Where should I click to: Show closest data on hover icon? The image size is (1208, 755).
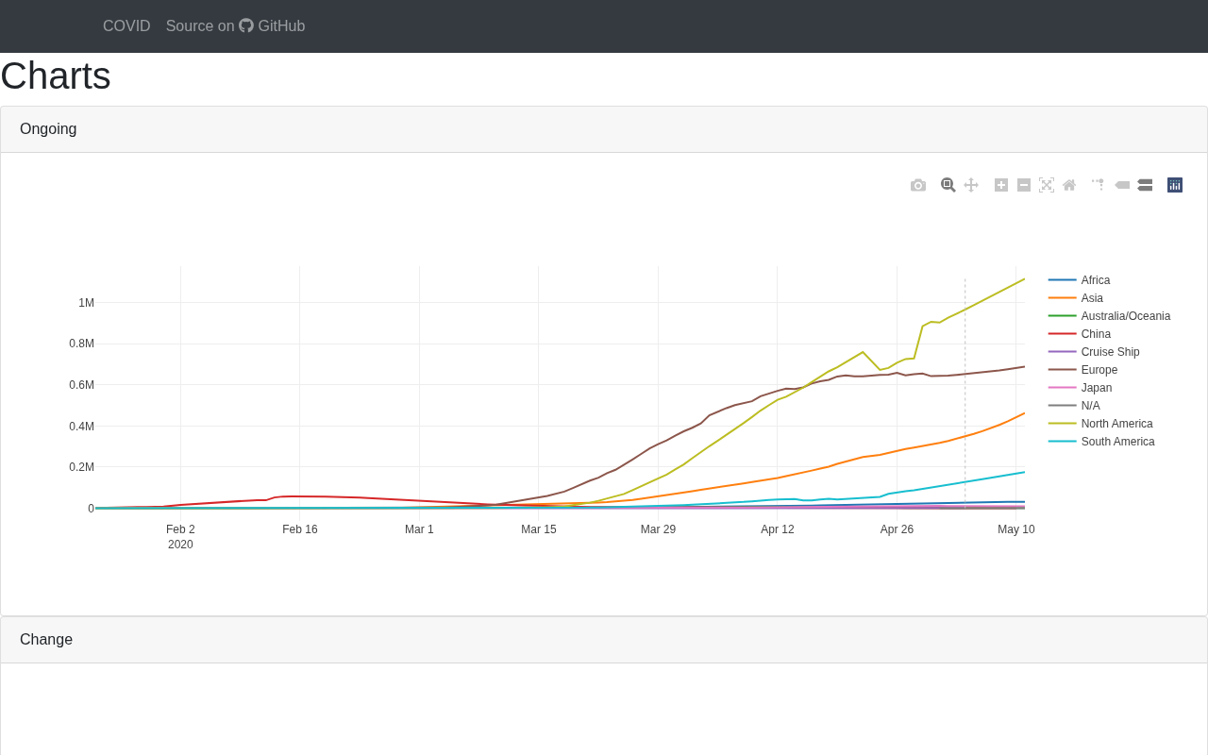1122,185
